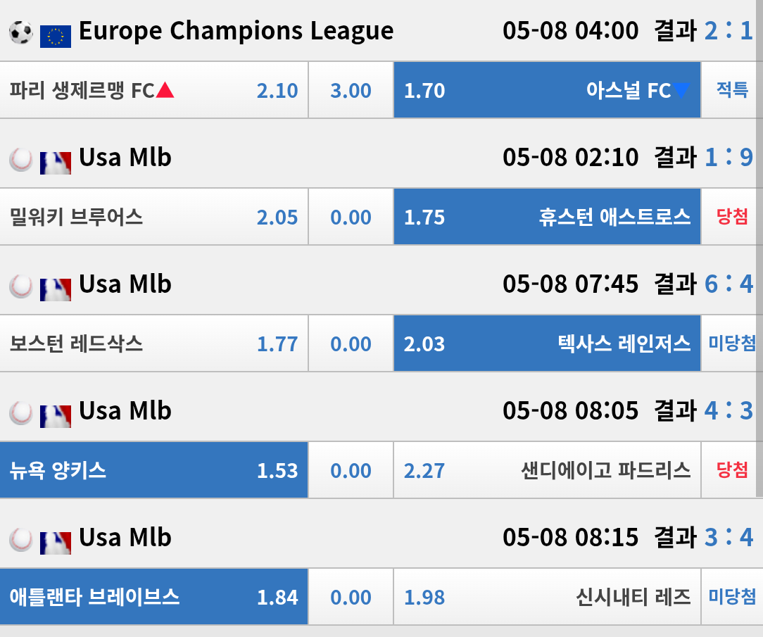Click the red up arrow next to 파리 생제르맹 FC

click(x=165, y=89)
